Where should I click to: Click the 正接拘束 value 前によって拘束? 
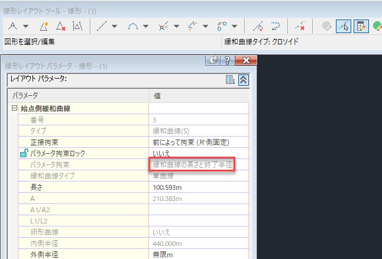click(x=191, y=143)
